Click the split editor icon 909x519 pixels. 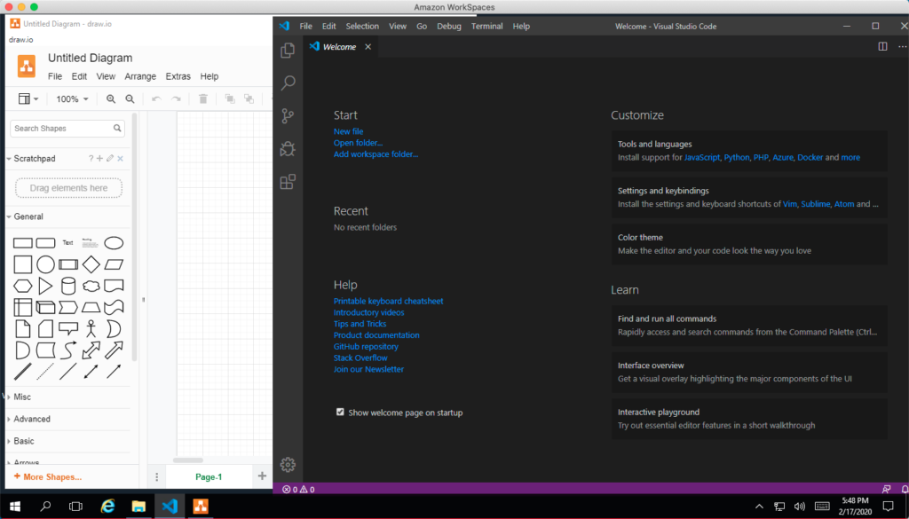click(x=882, y=46)
